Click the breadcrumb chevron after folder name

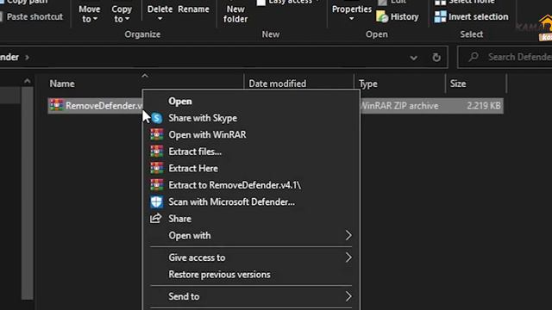[x=27, y=57]
